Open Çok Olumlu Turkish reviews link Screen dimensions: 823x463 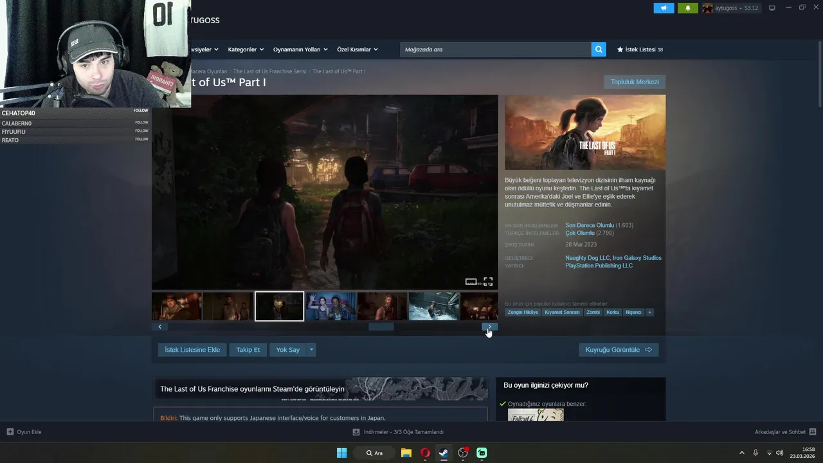[x=580, y=233]
